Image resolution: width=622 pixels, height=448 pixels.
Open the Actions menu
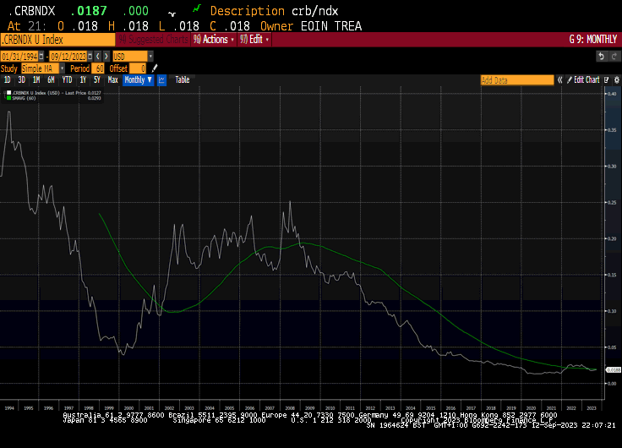click(x=213, y=40)
